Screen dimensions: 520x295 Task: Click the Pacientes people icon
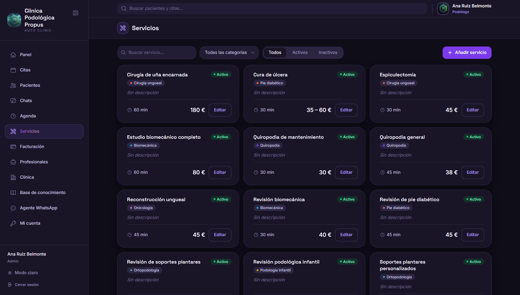click(13, 85)
